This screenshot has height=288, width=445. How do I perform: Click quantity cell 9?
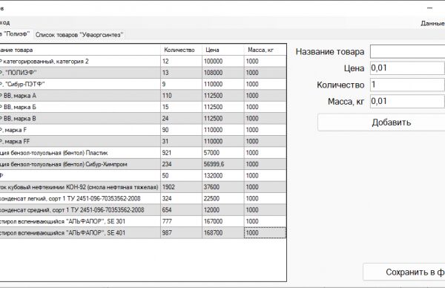[x=181, y=84]
